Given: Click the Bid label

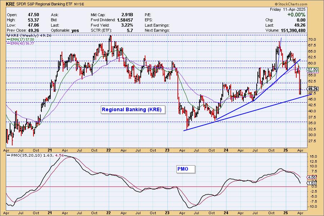Looking at the screenshot, I should 54,20.
